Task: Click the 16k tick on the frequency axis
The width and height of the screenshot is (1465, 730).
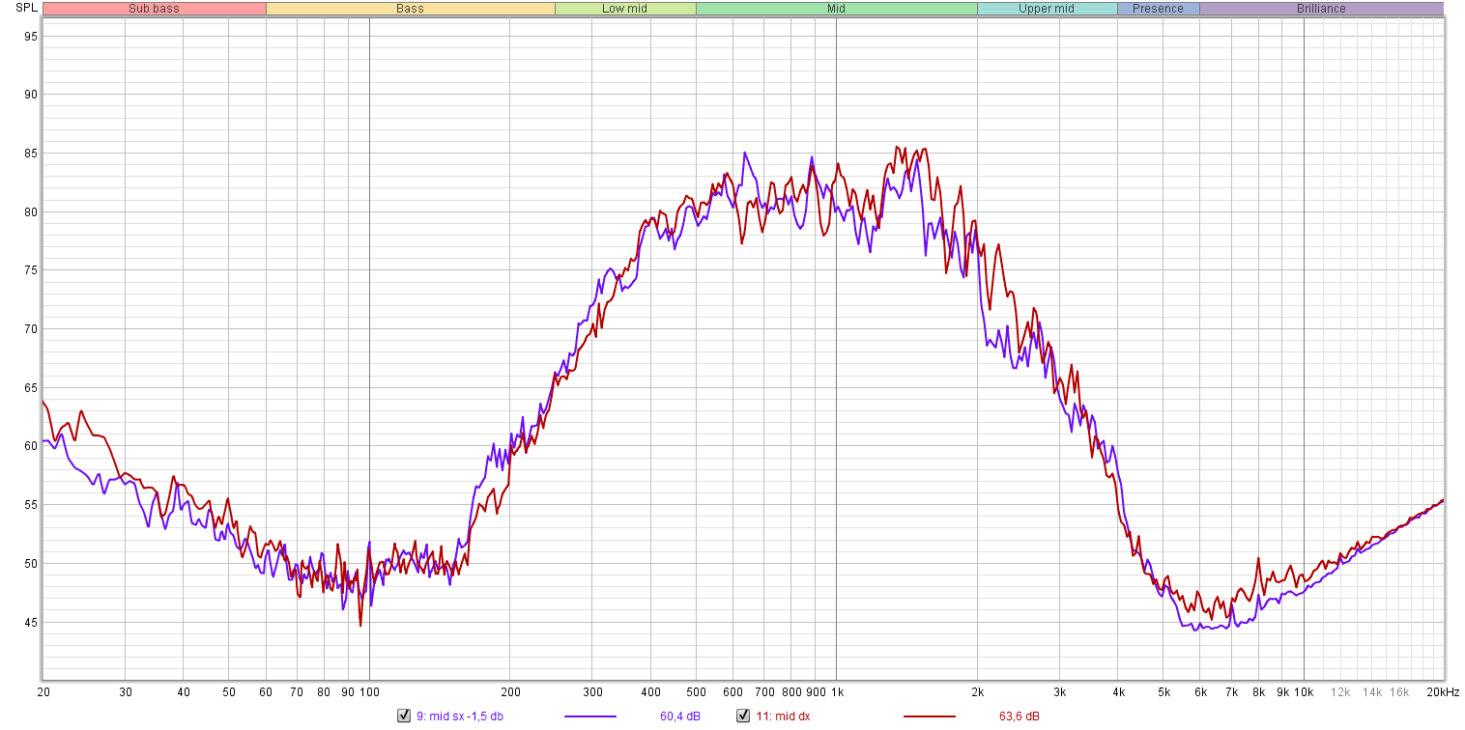Action: [x=1399, y=692]
